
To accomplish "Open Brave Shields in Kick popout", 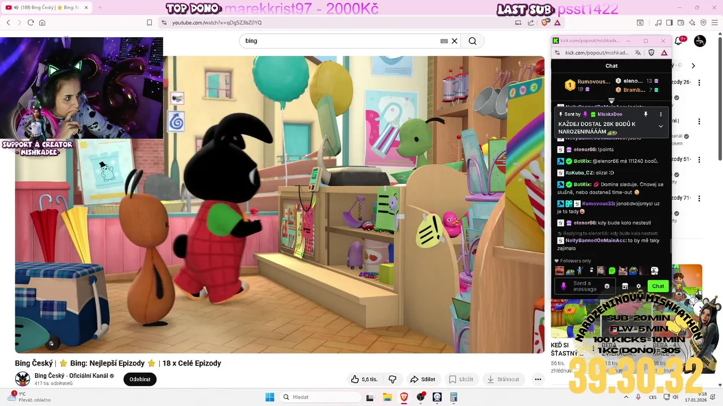I will click(x=651, y=52).
